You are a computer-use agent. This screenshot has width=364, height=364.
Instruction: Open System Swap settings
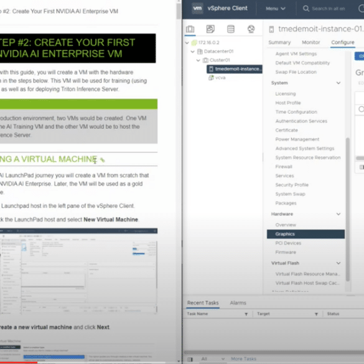tap(290, 194)
